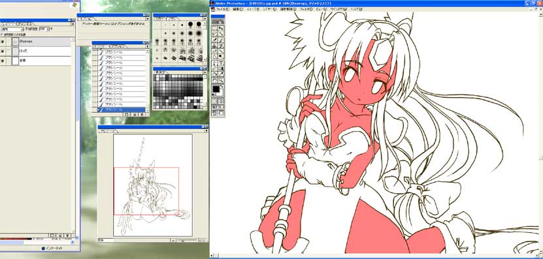Click the zoom in button in Navigator panel
543x259 pixels.
pyautogui.click(x=201, y=240)
